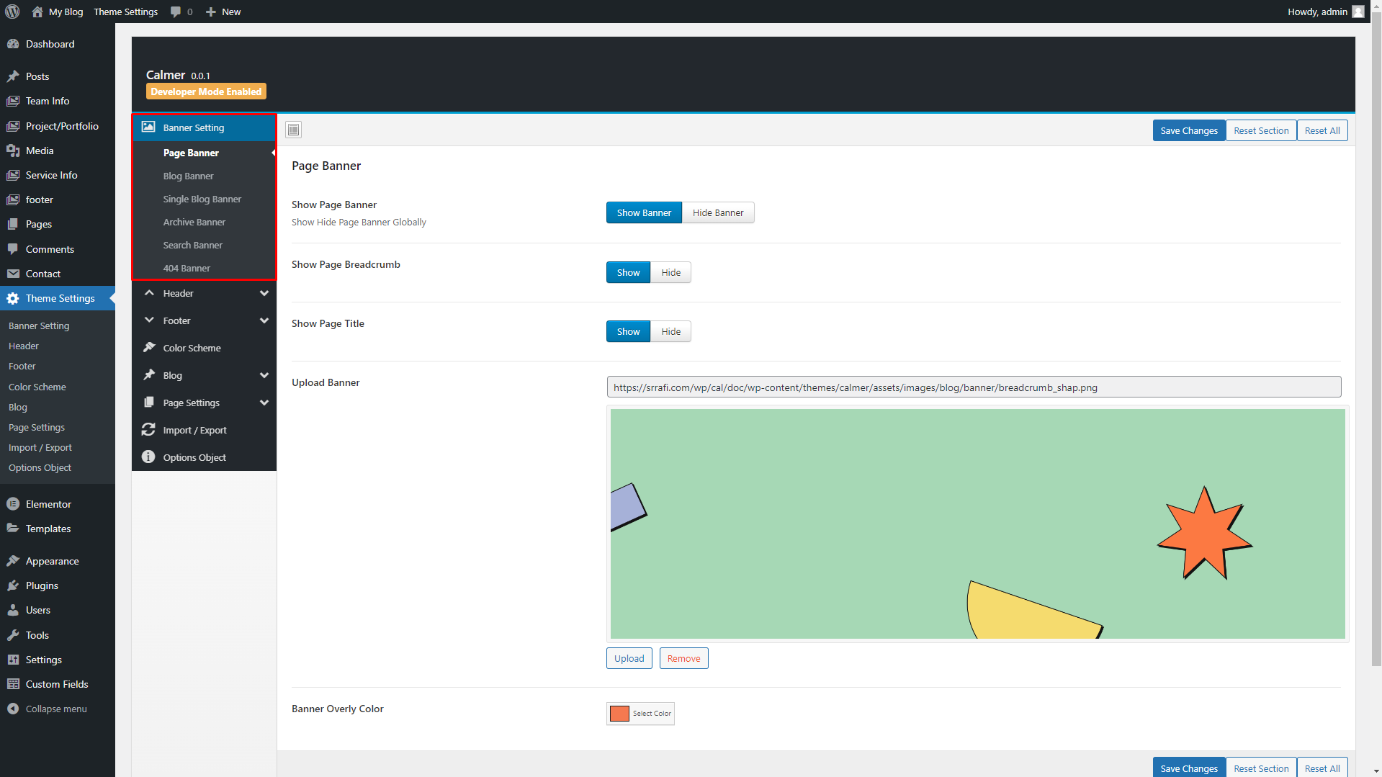
Task: Click the Posts pin icon
Action: point(13,76)
